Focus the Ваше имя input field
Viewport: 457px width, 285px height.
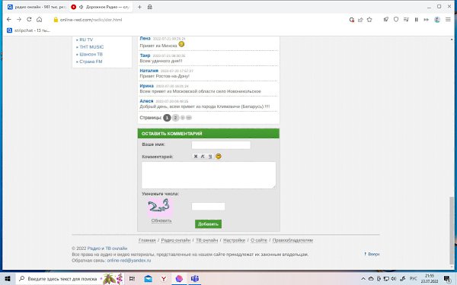click(x=221, y=145)
